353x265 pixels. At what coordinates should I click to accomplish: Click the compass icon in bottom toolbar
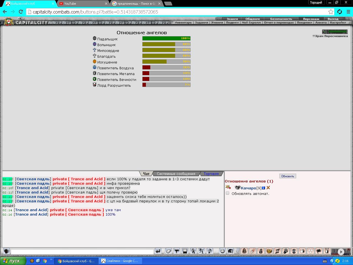click(x=253, y=251)
